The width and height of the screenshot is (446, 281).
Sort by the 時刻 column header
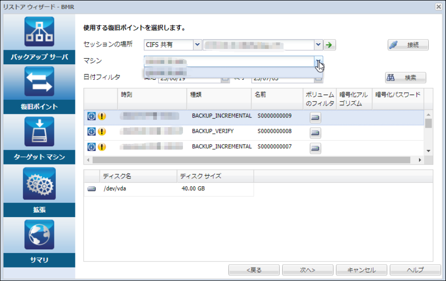tap(152, 95)
